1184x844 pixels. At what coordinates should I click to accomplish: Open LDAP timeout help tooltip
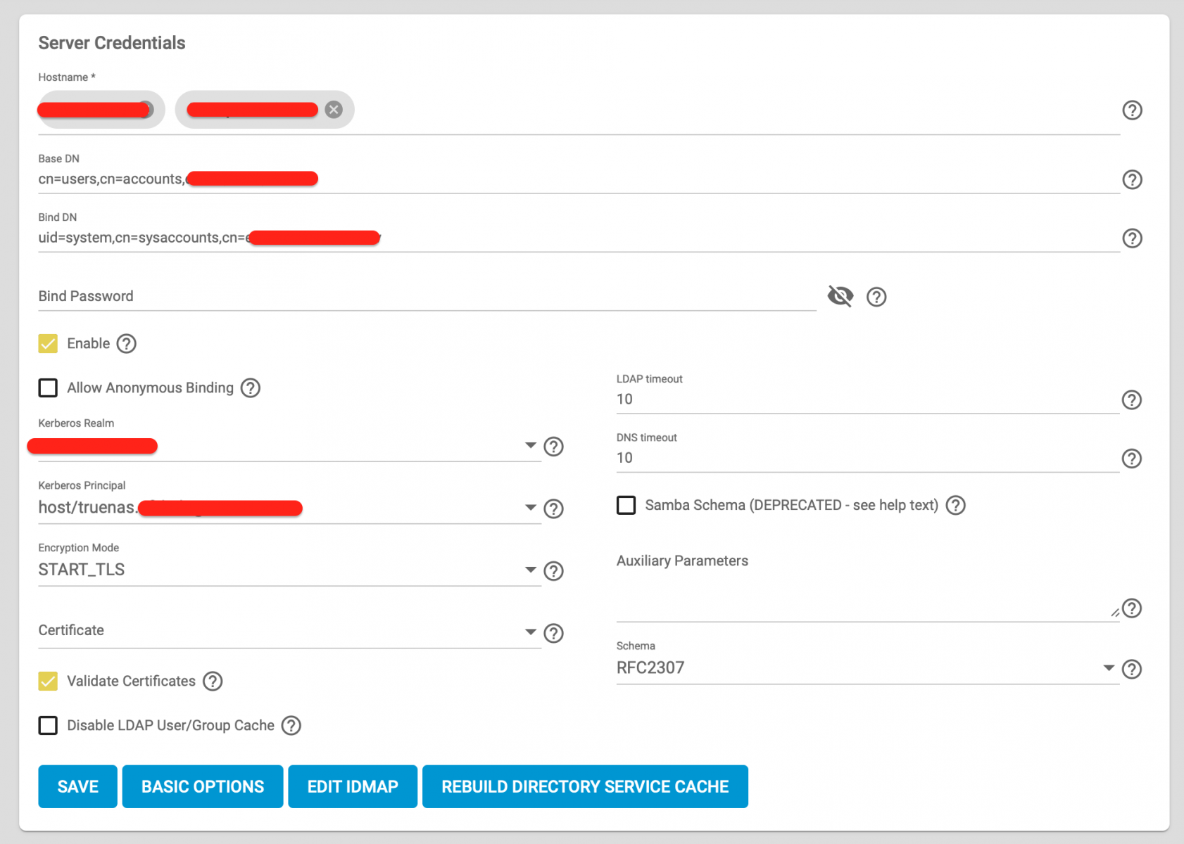(x=1131, y=400)
